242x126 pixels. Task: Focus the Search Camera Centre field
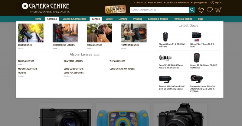[159, 10]
